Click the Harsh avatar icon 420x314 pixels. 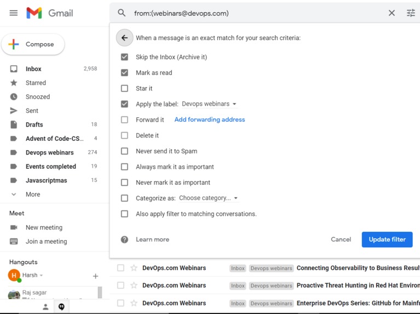pos(14,275)
